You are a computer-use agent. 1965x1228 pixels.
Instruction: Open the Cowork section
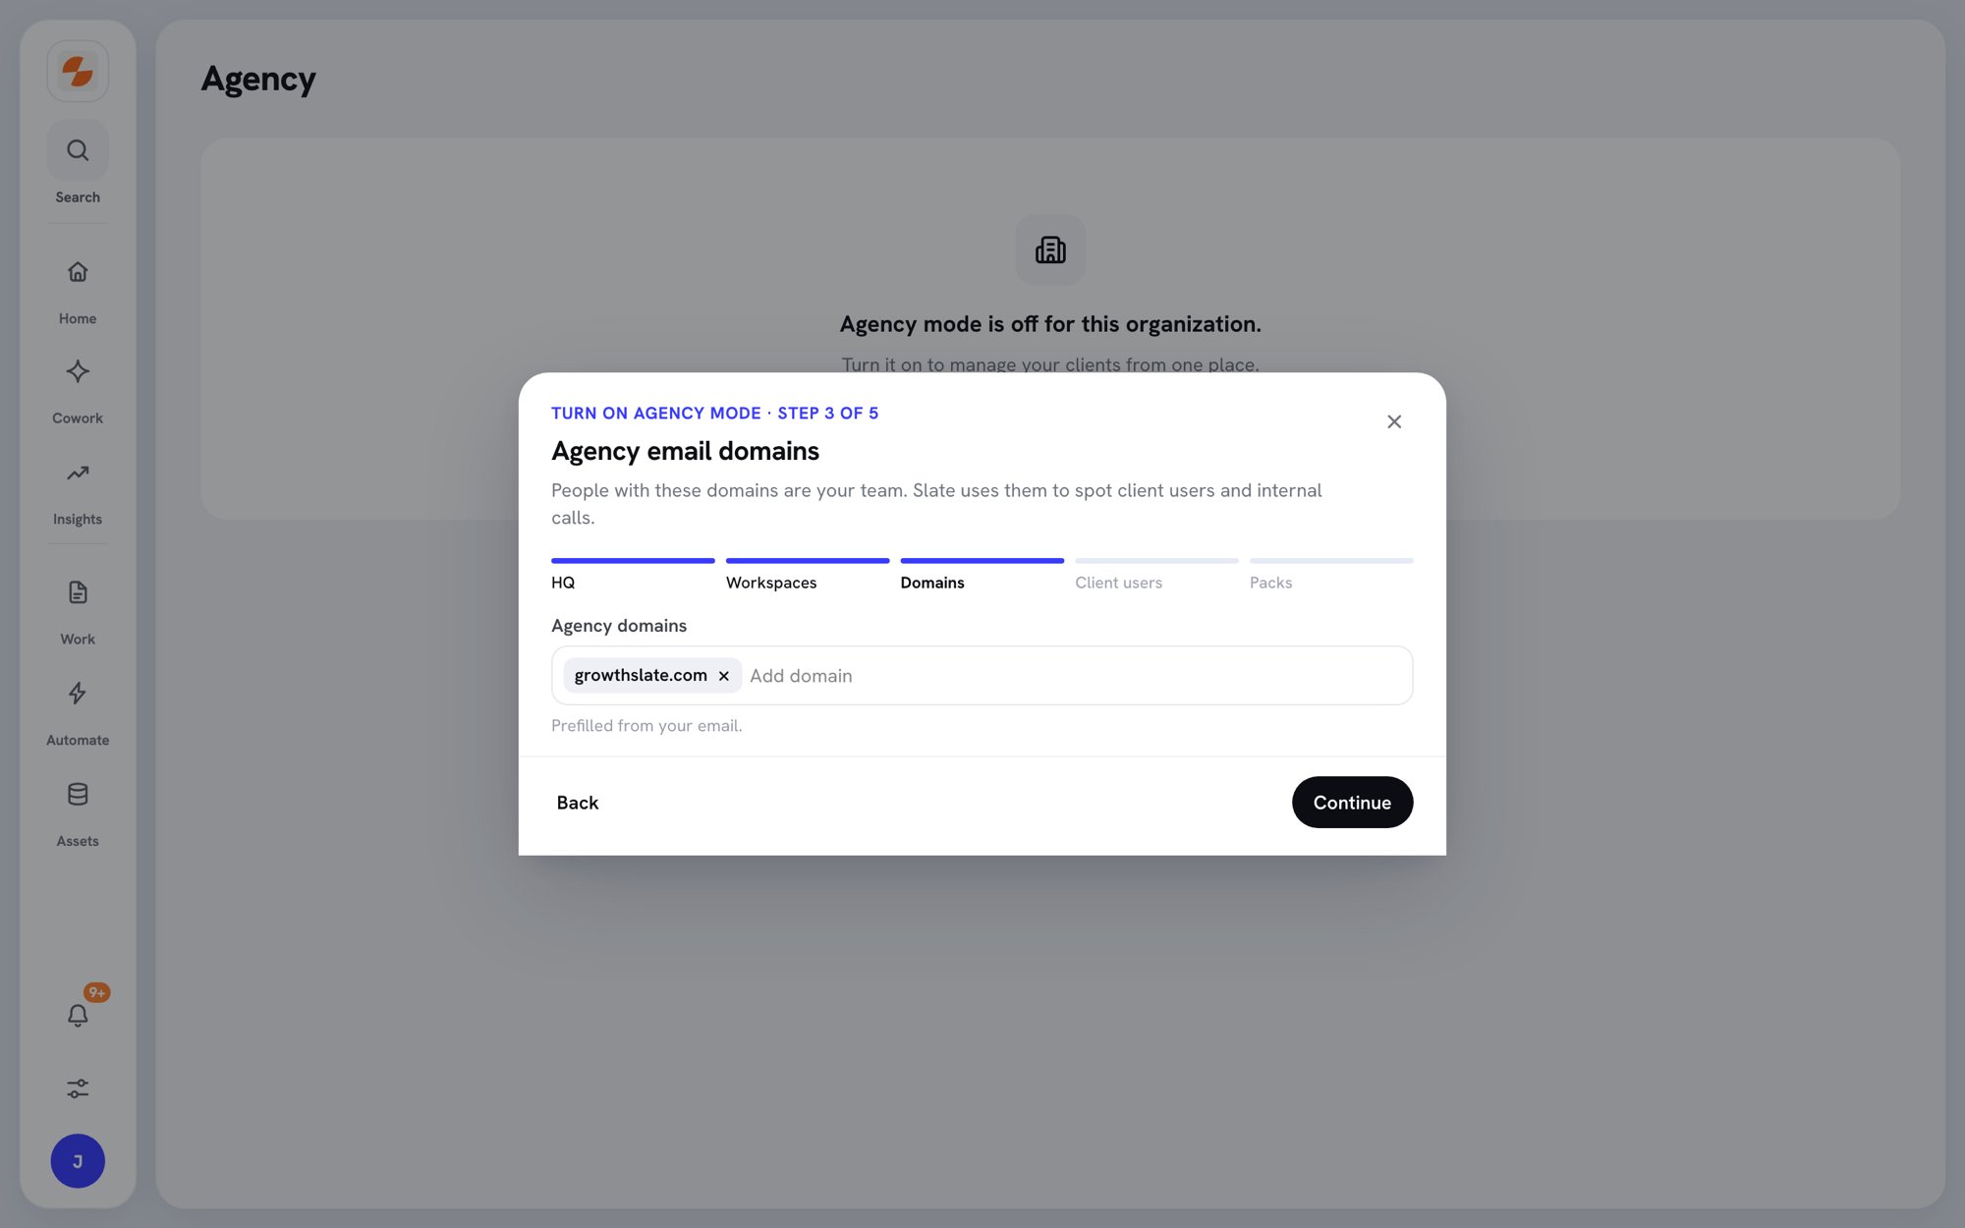[x=78, y=390]
